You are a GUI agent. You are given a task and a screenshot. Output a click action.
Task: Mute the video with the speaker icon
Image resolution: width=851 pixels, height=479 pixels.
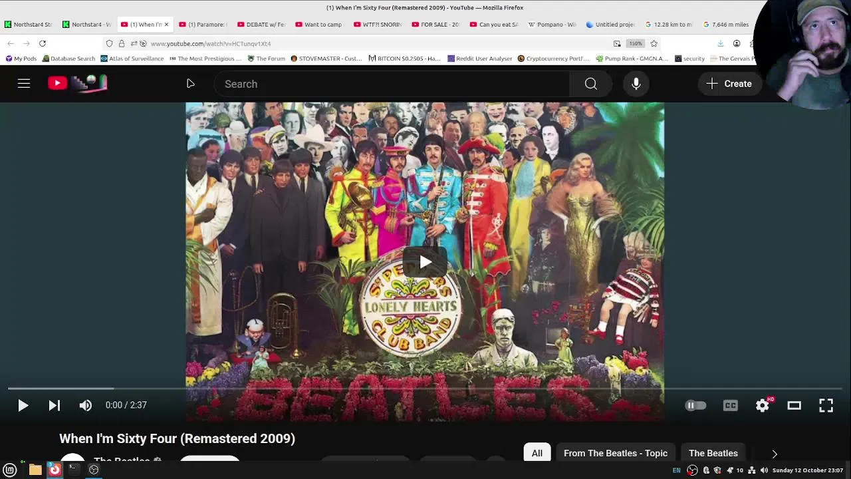tap(85, 405)
